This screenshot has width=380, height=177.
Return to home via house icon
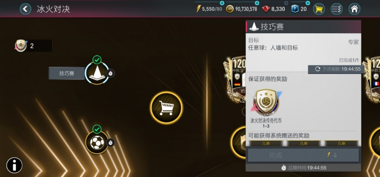pyautogui.click(x=354, y=9)
